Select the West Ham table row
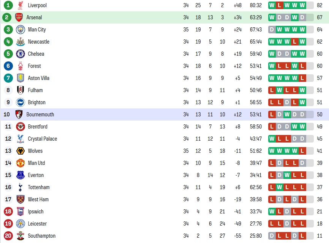This screenshot has height=243, width=329. point(164,199)
